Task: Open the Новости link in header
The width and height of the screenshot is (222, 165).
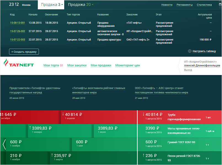Action: click(x=167, y=5)
